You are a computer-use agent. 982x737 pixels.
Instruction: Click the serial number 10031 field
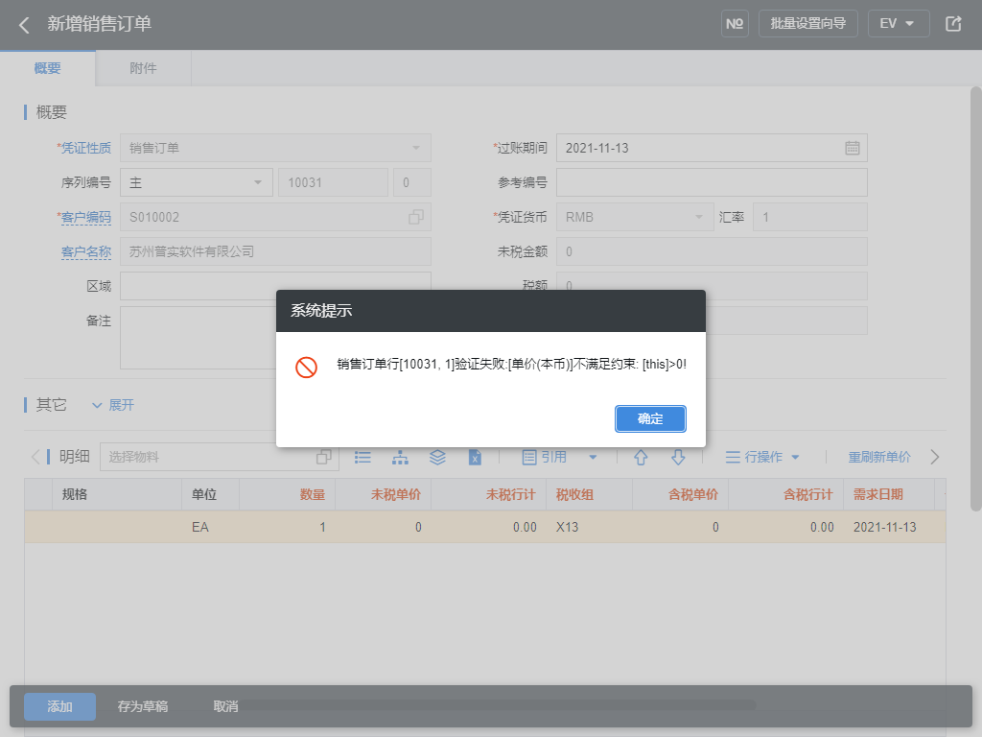point(333,182)
